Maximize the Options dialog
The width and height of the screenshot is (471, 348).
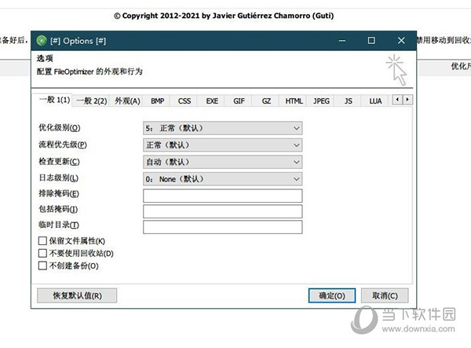pos(371,41)
